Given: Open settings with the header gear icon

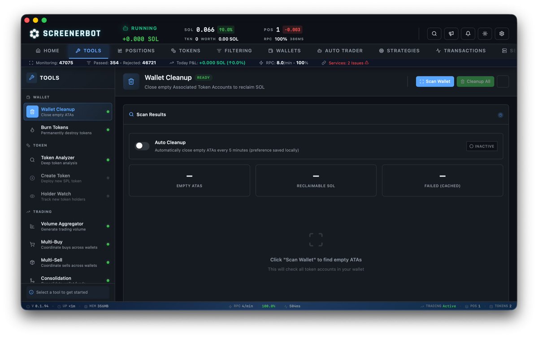Looking at the screenshot, I should click(x=502, y=34).
